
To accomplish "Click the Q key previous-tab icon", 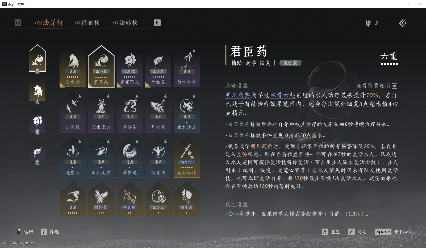I will click(18, 23).
